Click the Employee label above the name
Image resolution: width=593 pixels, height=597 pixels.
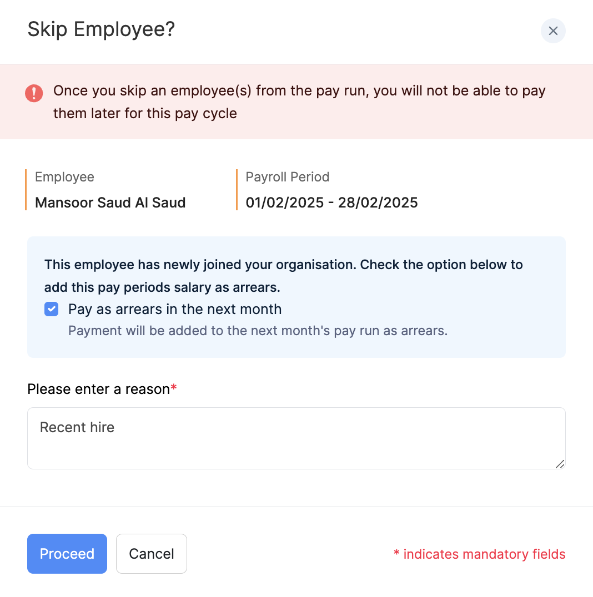(x=64, y=177)
